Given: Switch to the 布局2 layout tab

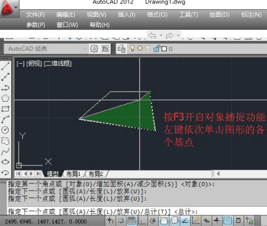Looking at the screenshot, I should pyautogui.click(x=95, y=174).
